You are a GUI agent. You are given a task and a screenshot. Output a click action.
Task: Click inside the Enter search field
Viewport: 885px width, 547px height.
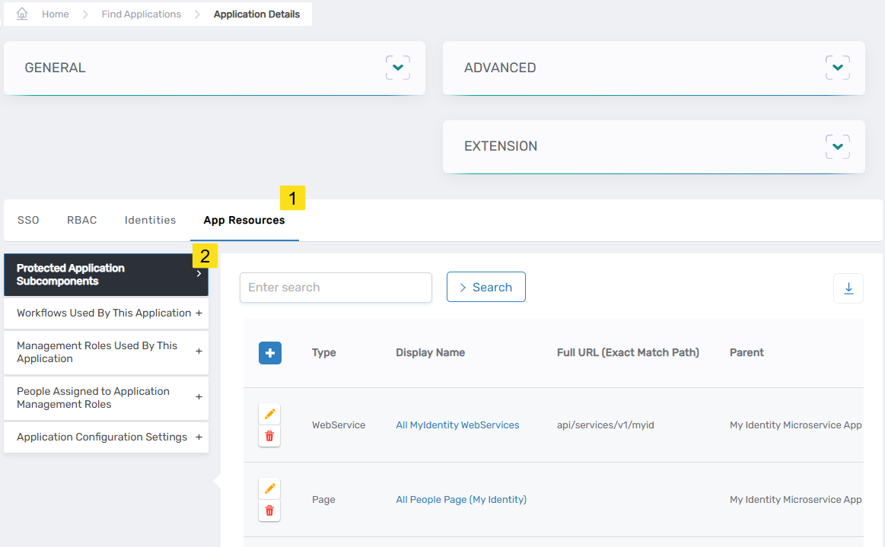(336, 288)
